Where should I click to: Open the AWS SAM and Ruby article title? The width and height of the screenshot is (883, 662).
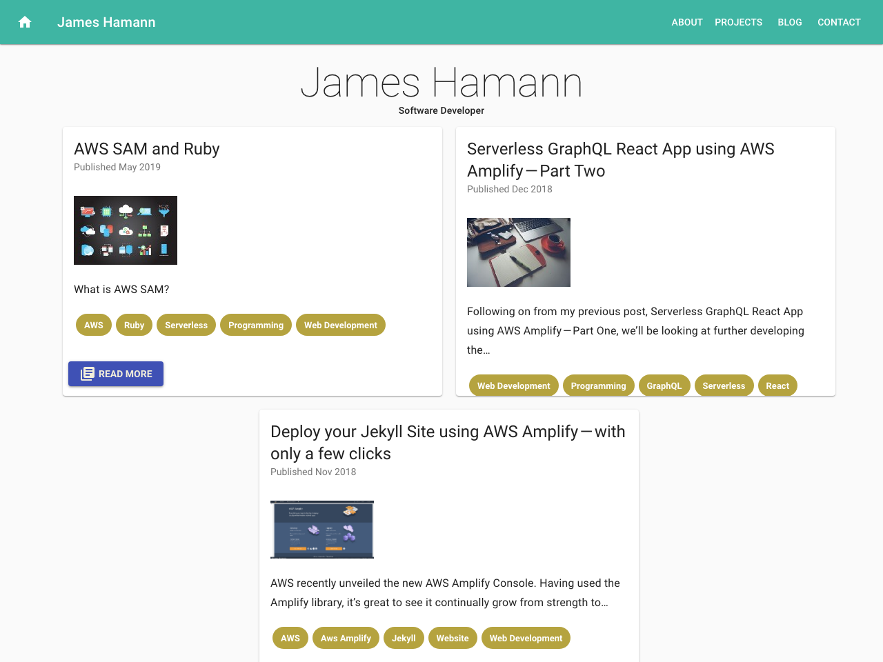tap(146, 149)
